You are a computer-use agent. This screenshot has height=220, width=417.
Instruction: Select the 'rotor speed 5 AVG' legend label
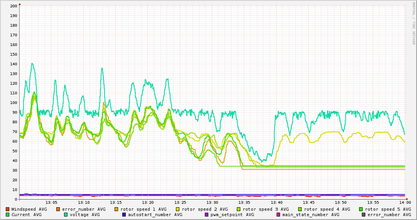click(388, 209)
